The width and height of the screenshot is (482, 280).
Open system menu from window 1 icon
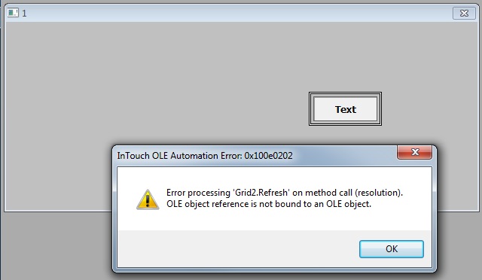[x=13, y=13]
